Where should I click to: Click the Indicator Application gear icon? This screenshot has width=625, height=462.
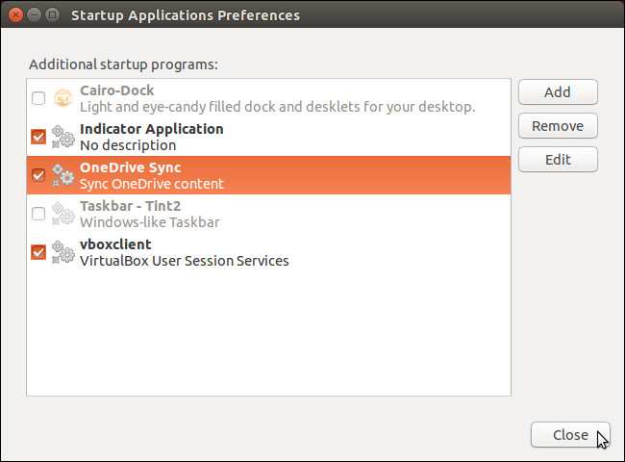pyautogui.click(x=62, y=137)
